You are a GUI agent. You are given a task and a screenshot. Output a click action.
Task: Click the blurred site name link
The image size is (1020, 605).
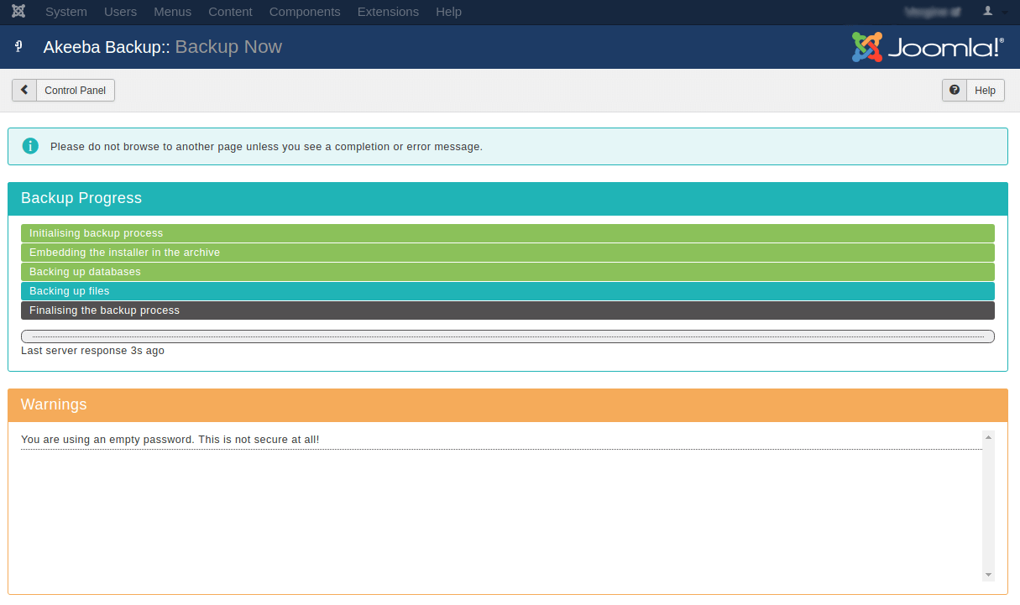pyautogui.click(x=932, y=12)
